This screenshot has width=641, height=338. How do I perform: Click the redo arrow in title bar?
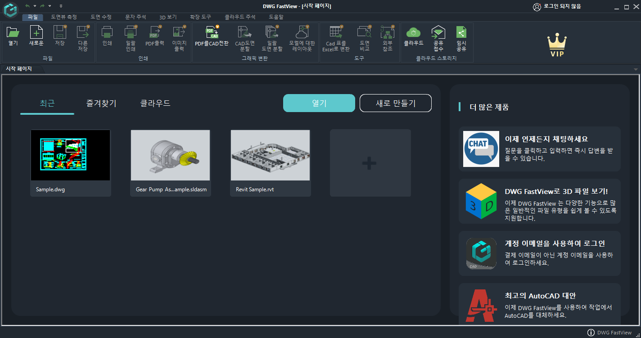pos(42,6)
